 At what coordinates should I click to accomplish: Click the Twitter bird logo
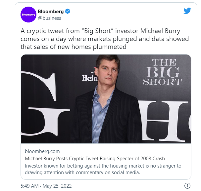pos(187,11)
